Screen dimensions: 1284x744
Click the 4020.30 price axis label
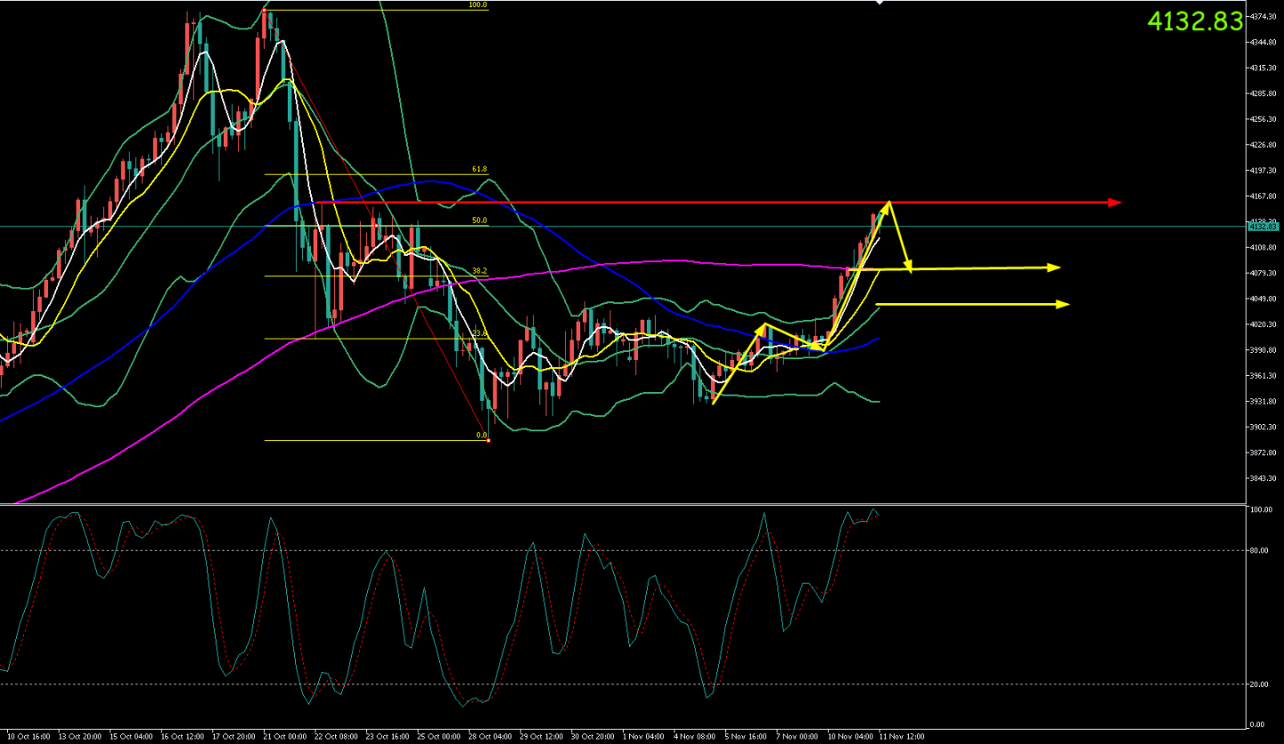1262,324
